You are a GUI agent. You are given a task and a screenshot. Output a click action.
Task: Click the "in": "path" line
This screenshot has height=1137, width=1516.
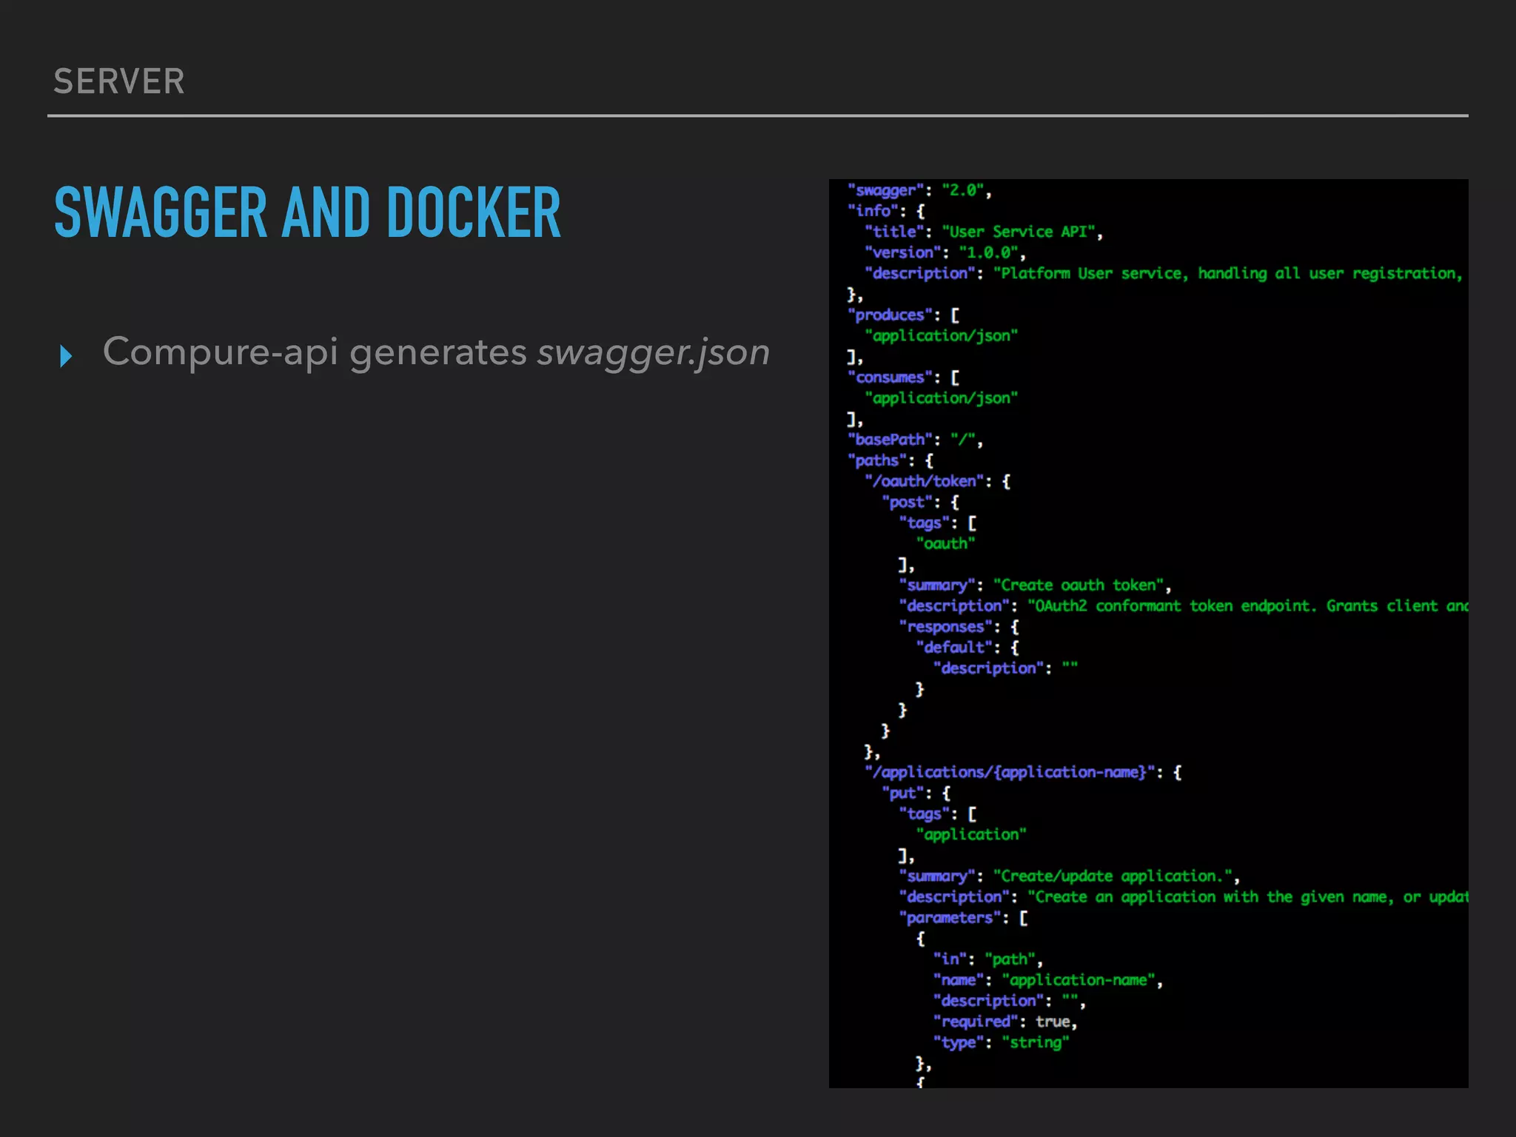click(988, 959)
